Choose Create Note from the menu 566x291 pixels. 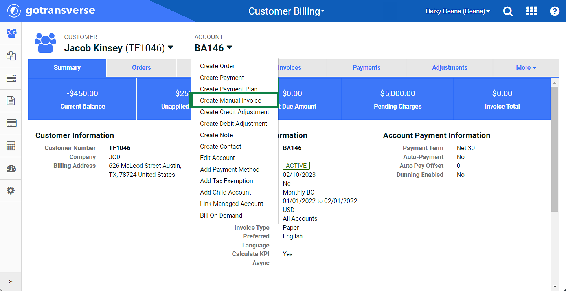tap(234, 135)
